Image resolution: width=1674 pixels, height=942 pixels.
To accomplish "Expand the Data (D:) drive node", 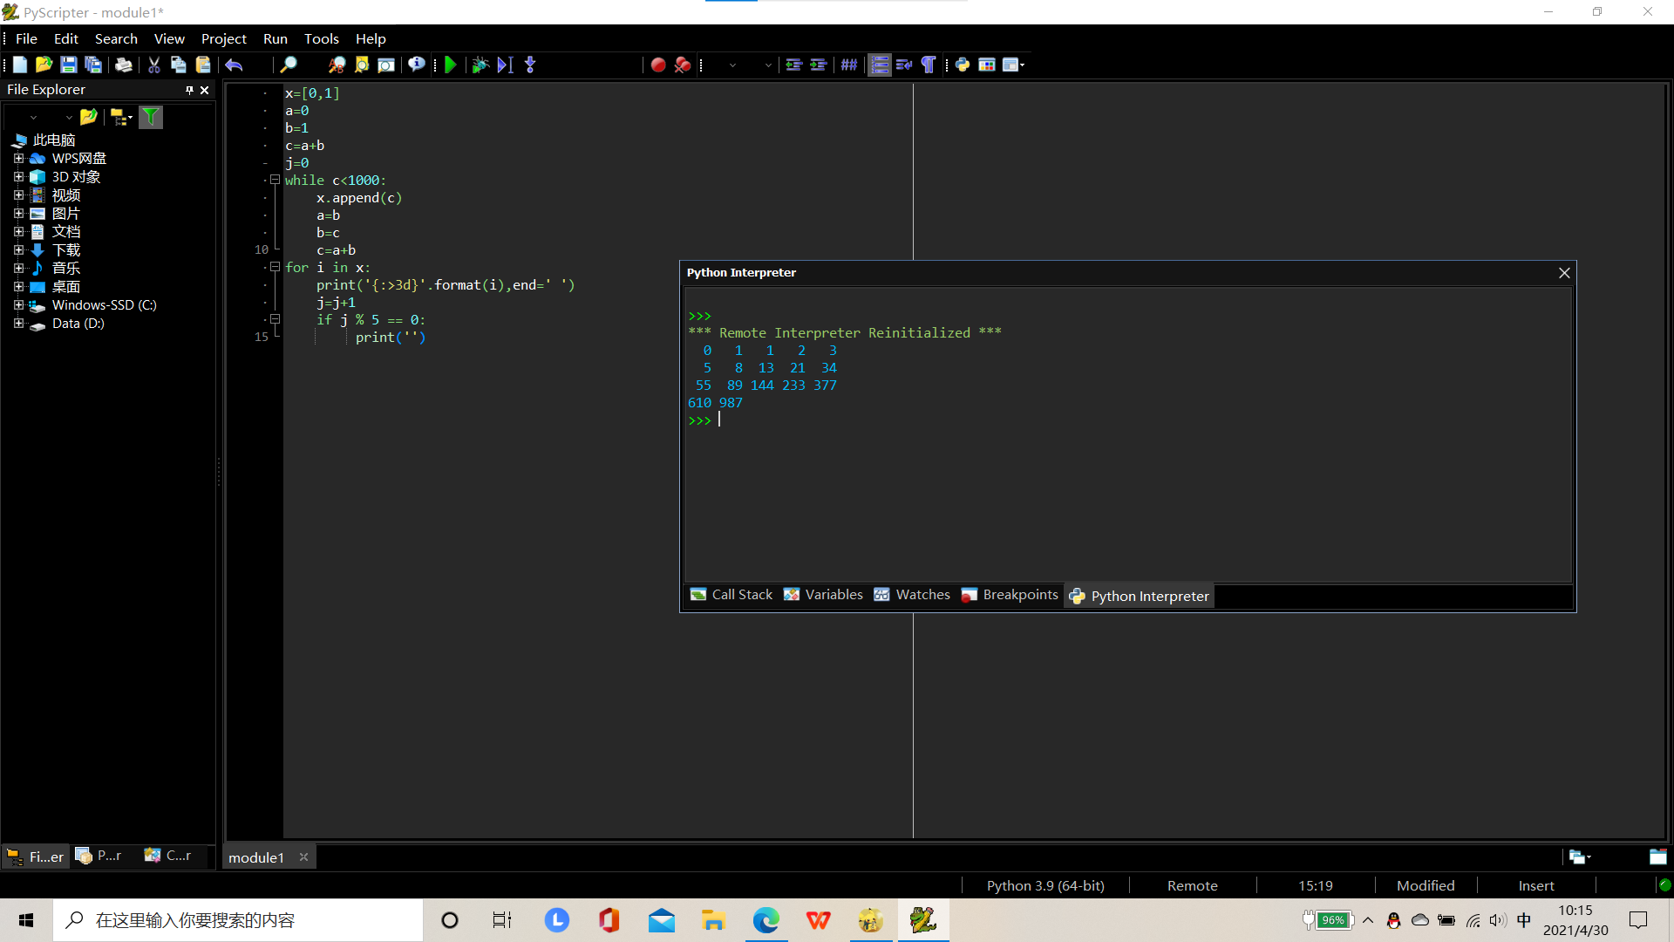I will [x=18, y=324].
